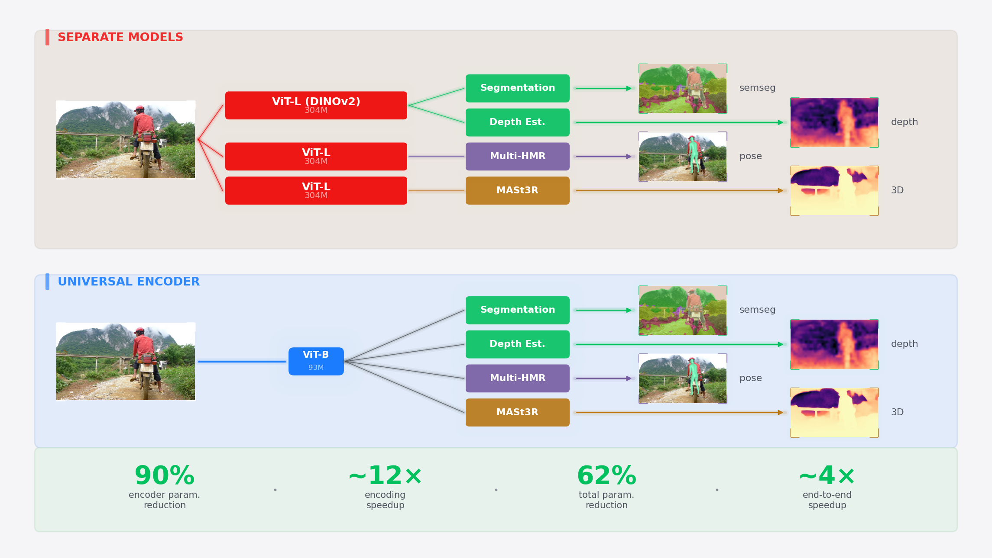
Task: Click the pose label in Separate Models
Action: [750, 156]
